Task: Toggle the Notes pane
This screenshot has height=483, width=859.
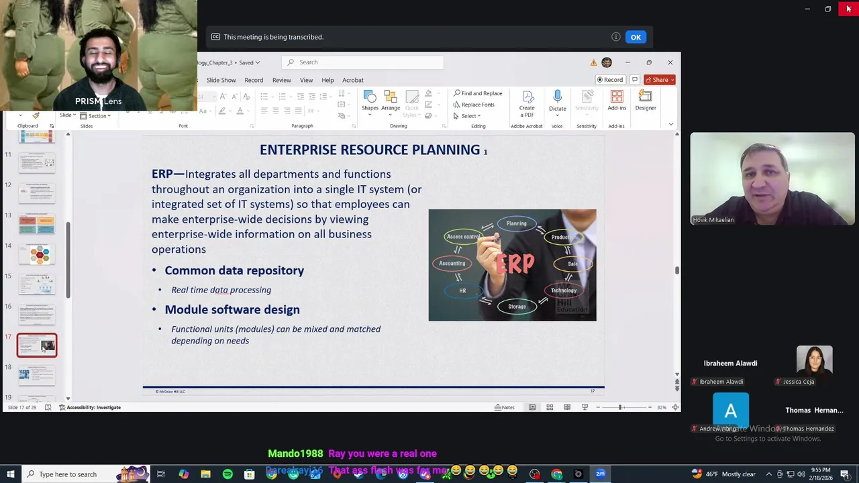Action: tap(505, 407)
